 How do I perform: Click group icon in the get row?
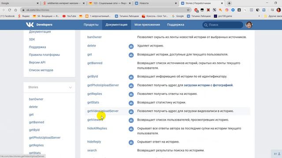click(x=131, y=55)
